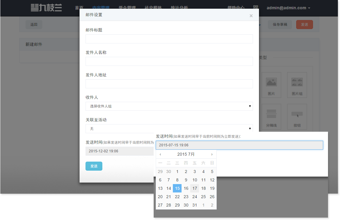The height and width of the screenshot is (220, 340).
Task: Open 帮助中心 in top navigation
Action: (236, 8)
